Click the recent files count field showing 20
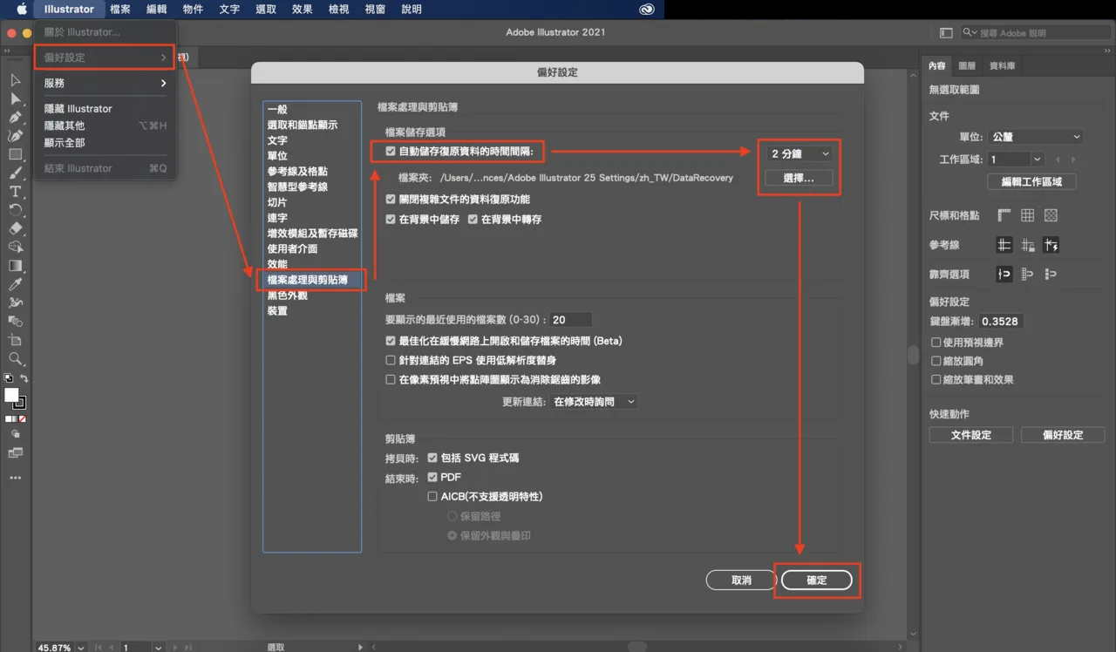1116x652 pixels. (x=570, y=320)
